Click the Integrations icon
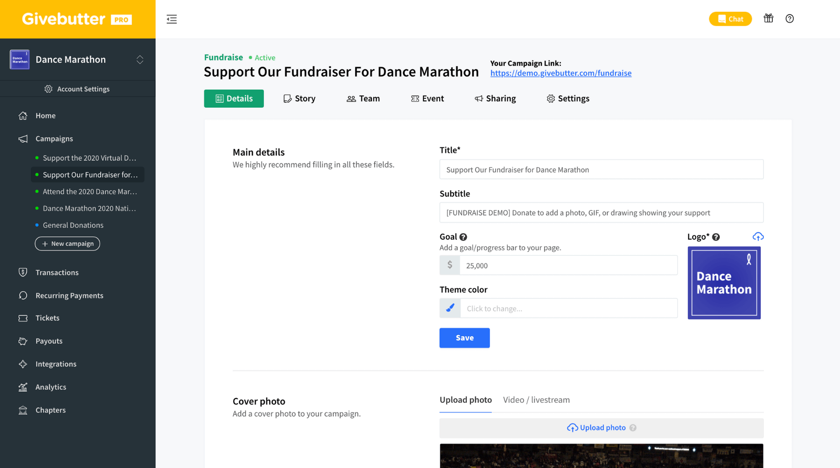 click(x=23, y=364)
